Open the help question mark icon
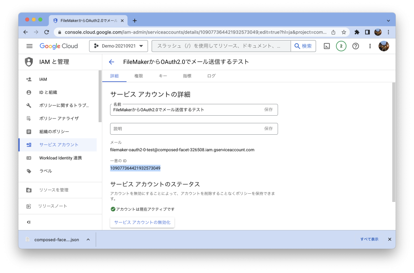This screenshot has height=273, width=414. [x=355, y=46]
